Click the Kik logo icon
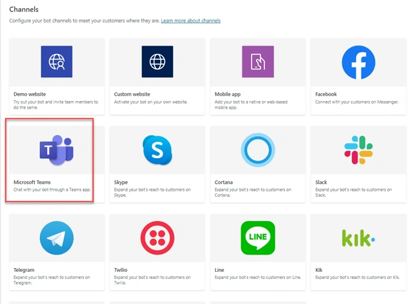This screenshot has width=418, height=304. (359, 238)
